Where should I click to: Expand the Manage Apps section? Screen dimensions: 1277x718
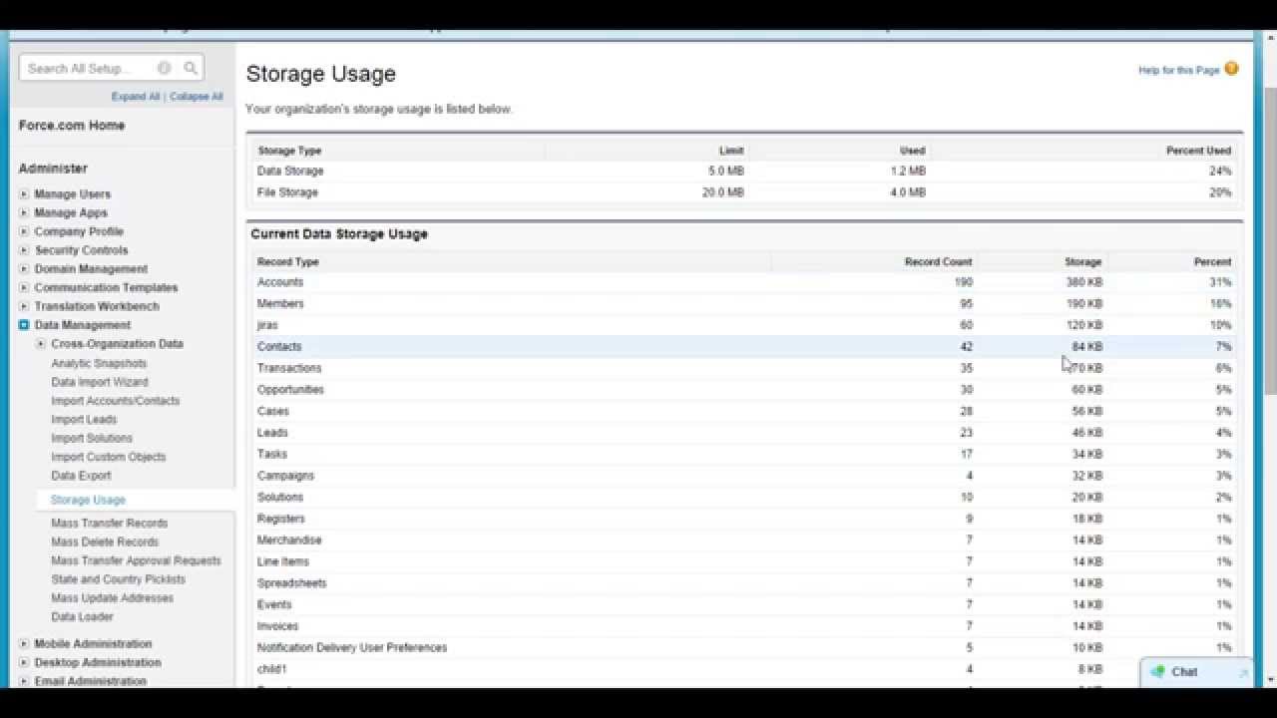click(x=24, y=213)
